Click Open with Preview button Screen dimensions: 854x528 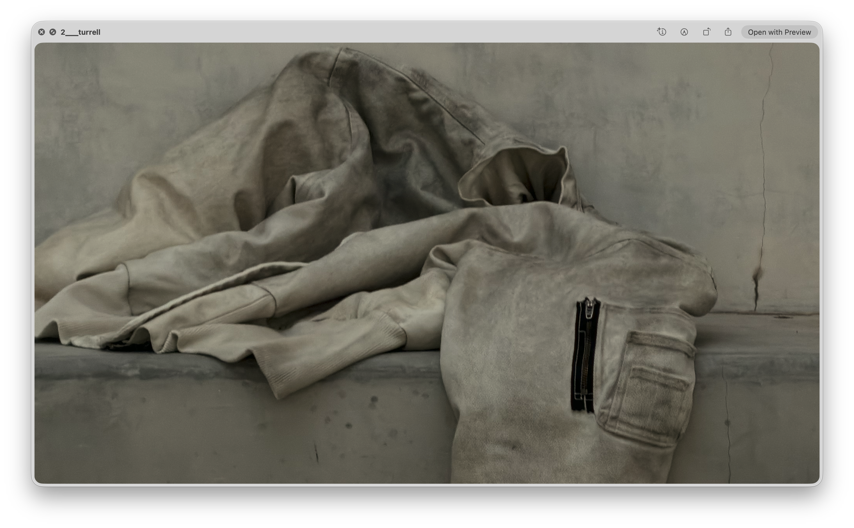point(779,32)
